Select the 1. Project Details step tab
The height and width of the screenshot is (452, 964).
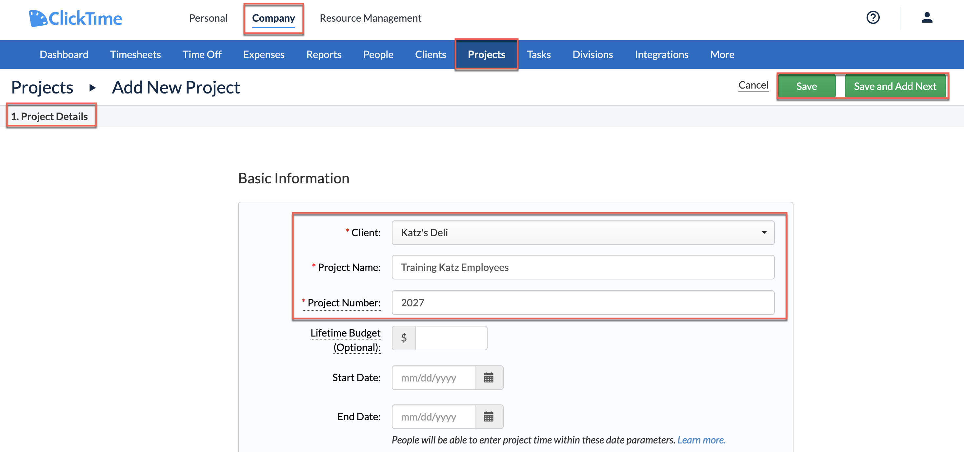point(50,116)
